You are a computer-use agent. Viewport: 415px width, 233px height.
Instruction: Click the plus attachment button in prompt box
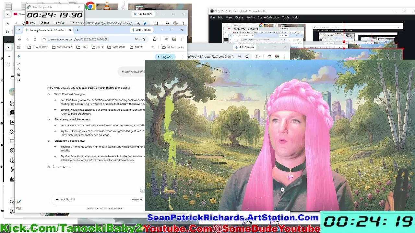pos(57,199)
